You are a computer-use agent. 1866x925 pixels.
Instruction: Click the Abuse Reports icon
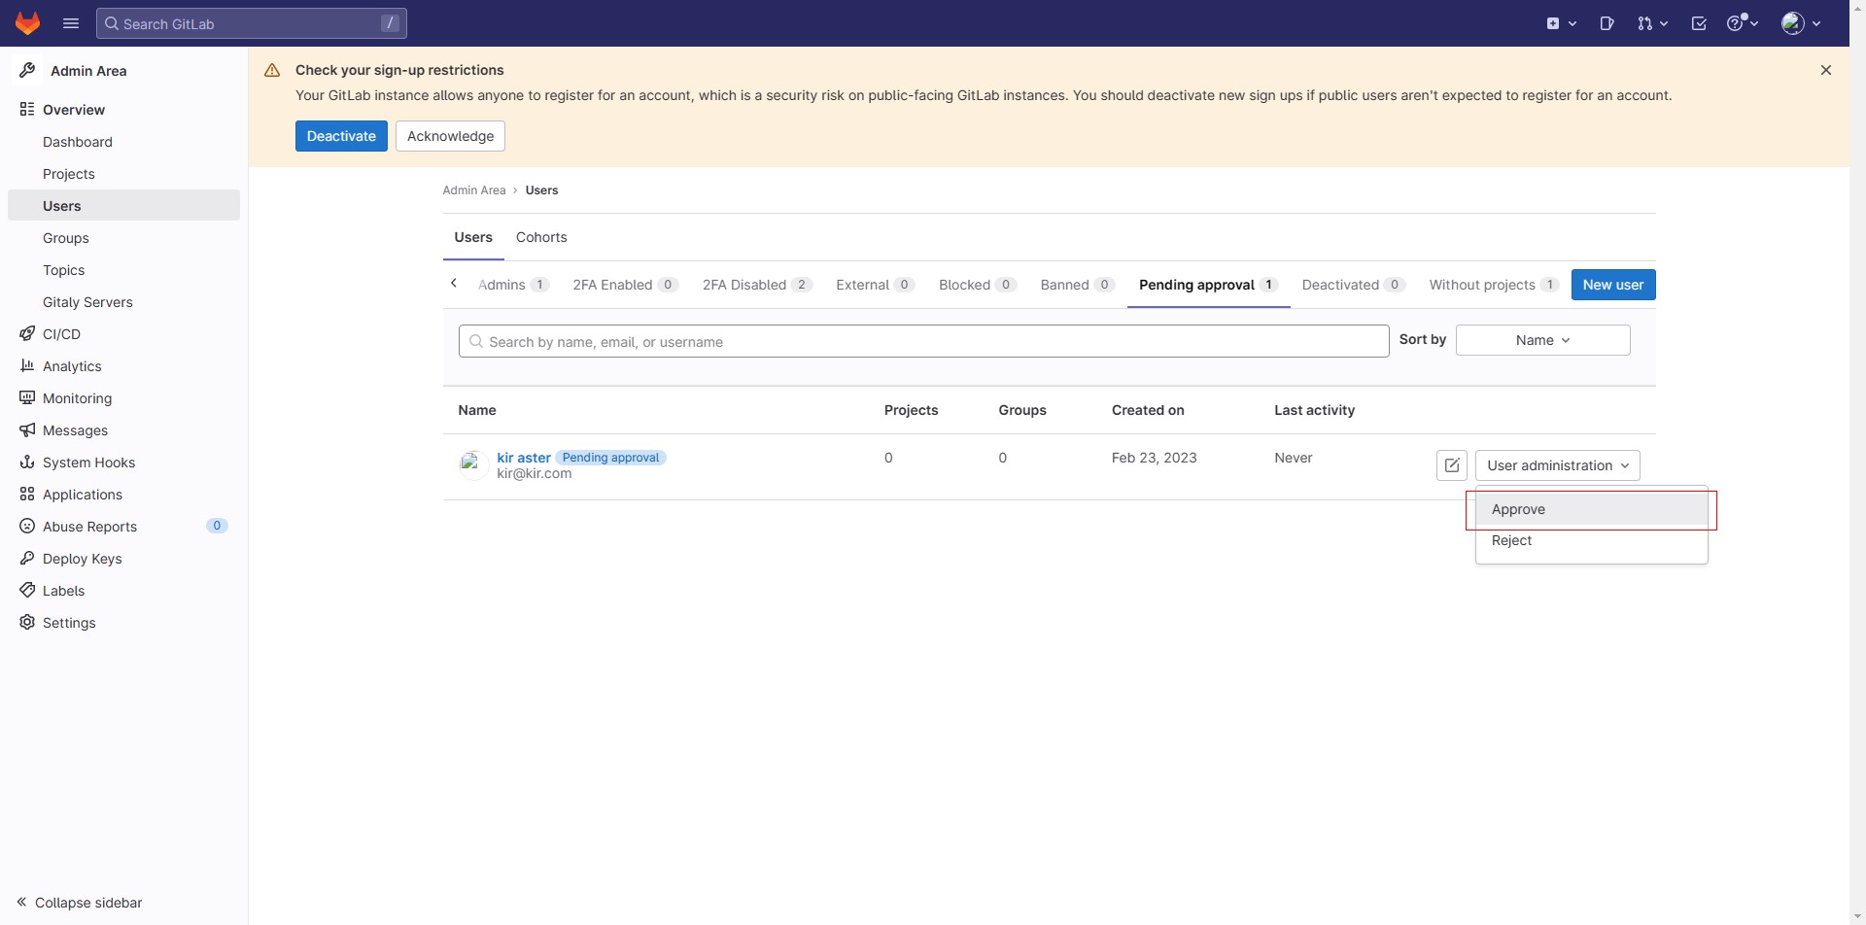[27, 527]
